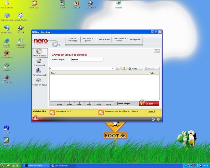Click the new folder icon button
This screenshot has width=210, height=168.
tap(124, 69)
